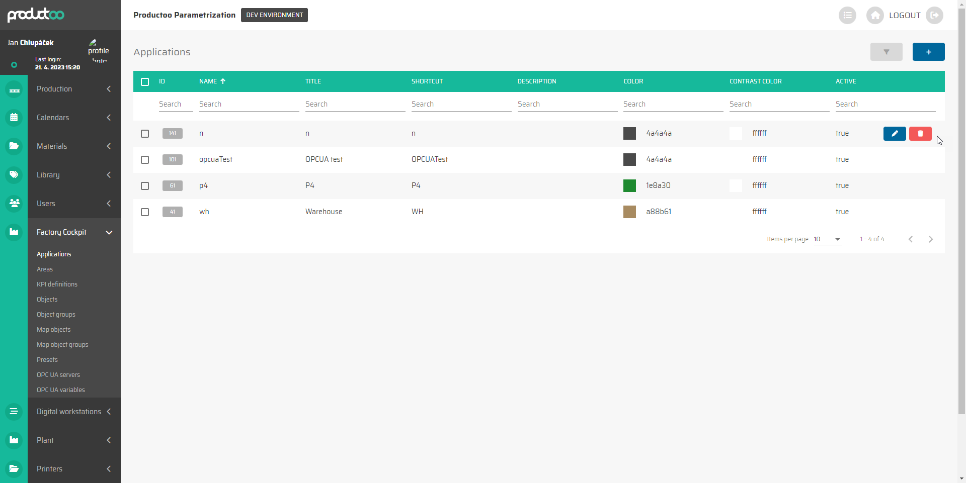Click the Users group sidebar icon
This screenshot has height=483, width=966.
pos(14,204)
